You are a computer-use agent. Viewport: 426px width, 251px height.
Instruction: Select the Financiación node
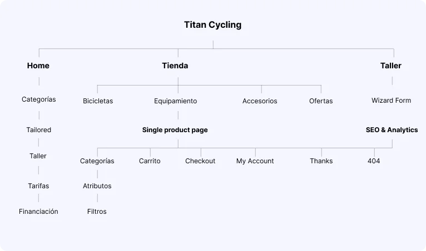38,212
